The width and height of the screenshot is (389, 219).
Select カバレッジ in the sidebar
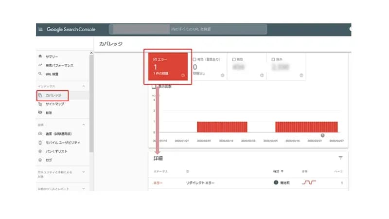(53, 95)
